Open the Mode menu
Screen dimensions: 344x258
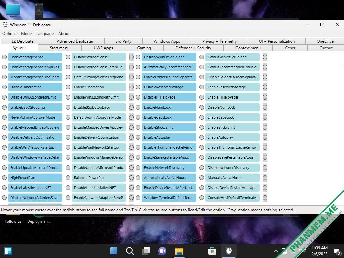[x=26, y=34]
